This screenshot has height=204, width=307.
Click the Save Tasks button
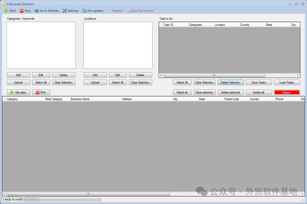[259, 83]
